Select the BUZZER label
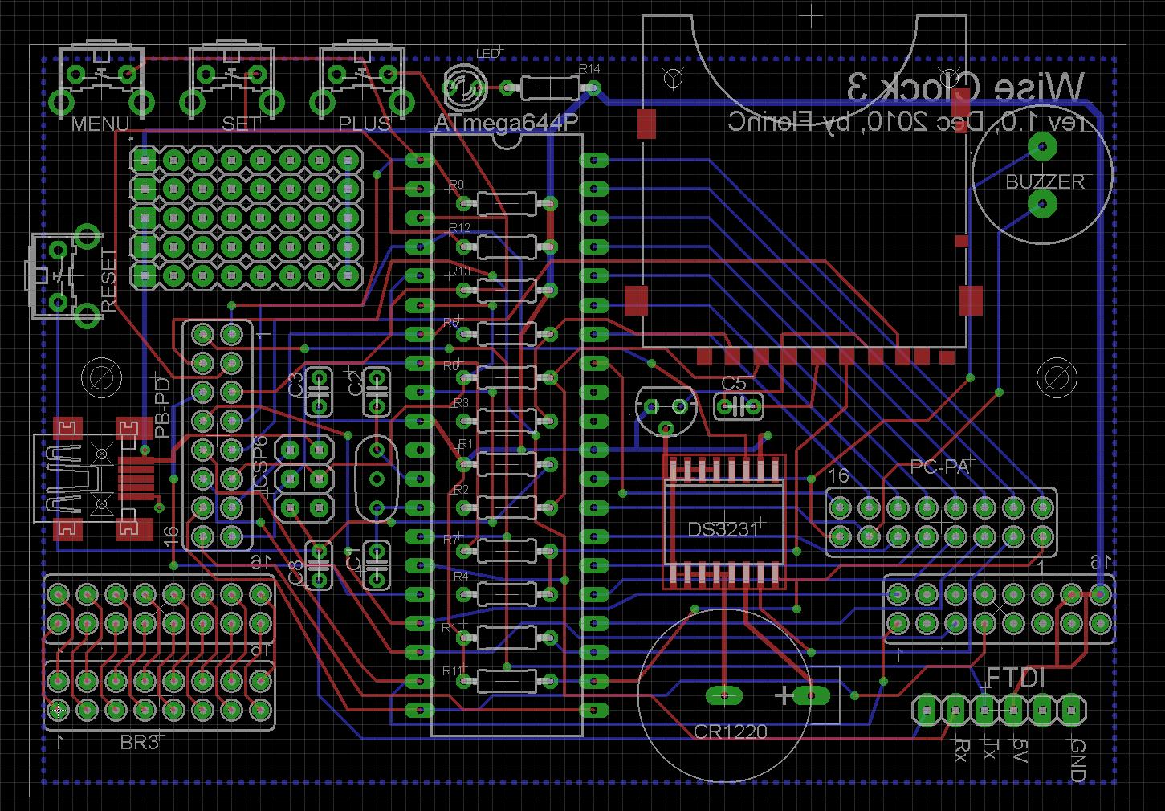 click(x=1044, y=182)
